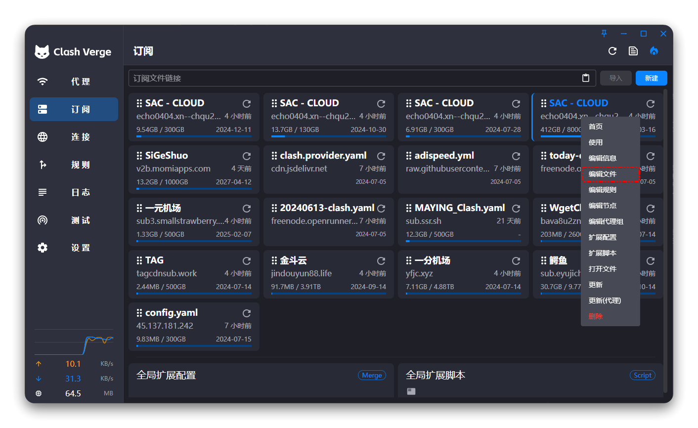
Task: Pick 编辑代理组 from the context menu
Action: click(x=606, y=221)
